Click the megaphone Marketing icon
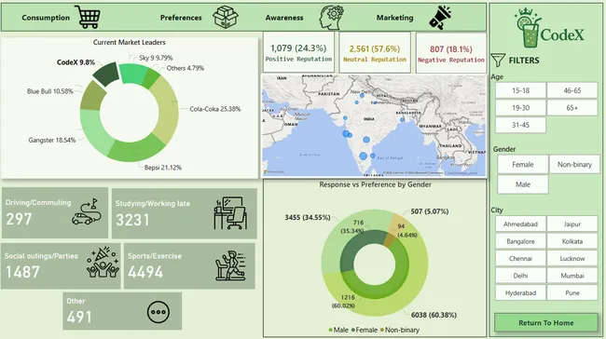Image resolution: width=606 pixels, height=339 pixels. (440, 18)
